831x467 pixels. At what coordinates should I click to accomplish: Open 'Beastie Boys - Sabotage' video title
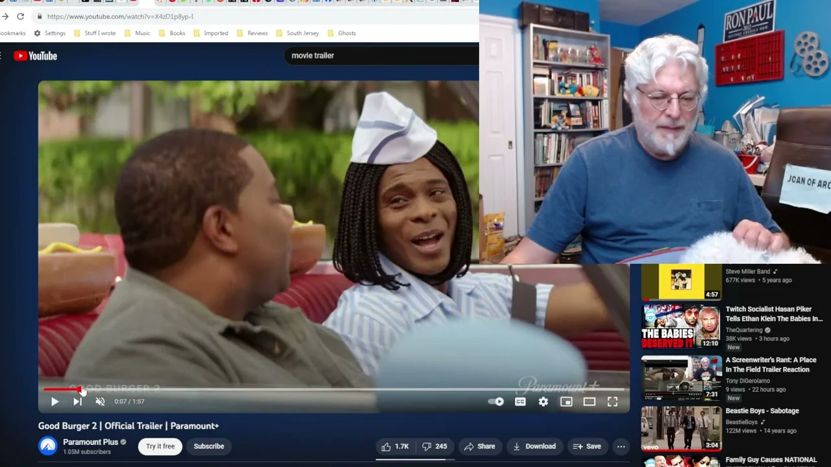(762, 411)
